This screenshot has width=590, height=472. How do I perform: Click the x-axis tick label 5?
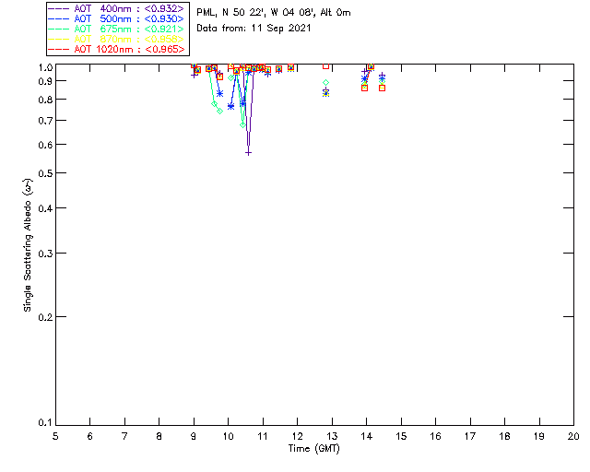coord(55,436)
